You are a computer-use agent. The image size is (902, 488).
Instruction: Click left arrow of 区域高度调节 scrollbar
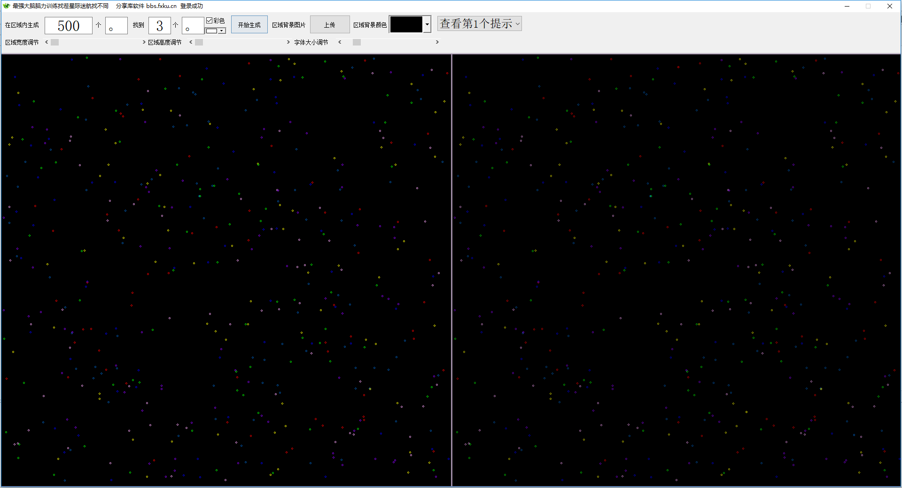click(191, 42)
